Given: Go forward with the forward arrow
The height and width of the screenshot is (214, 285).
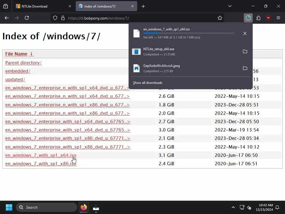Looking at the screenshot, I should [17, 18].
